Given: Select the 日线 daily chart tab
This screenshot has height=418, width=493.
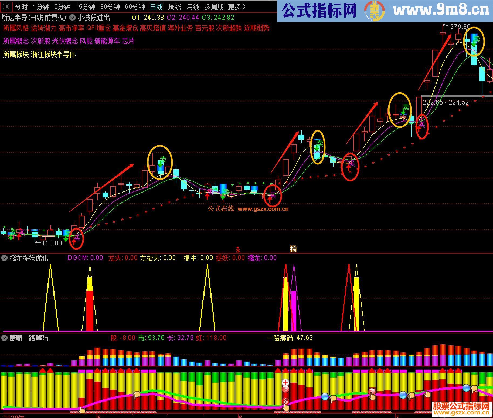Looking at the screenshot, I should (157, 7).
